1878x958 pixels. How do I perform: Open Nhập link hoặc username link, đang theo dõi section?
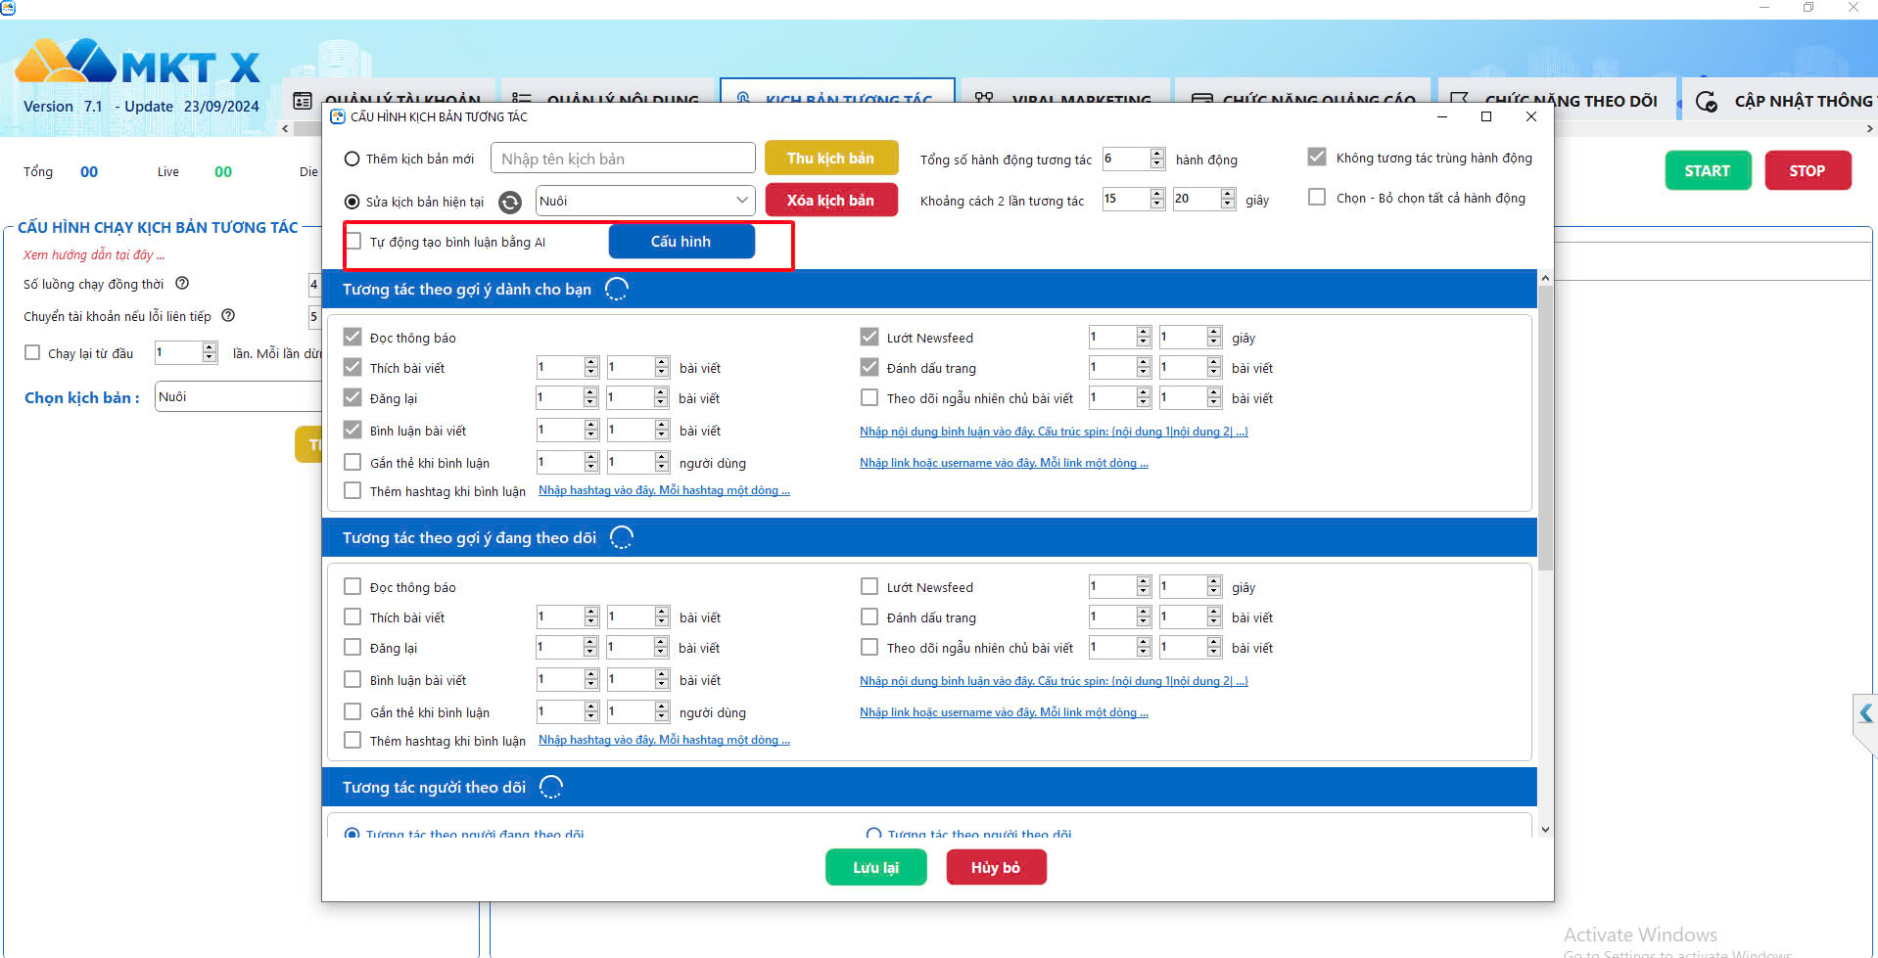click(x=1004, y=712)
